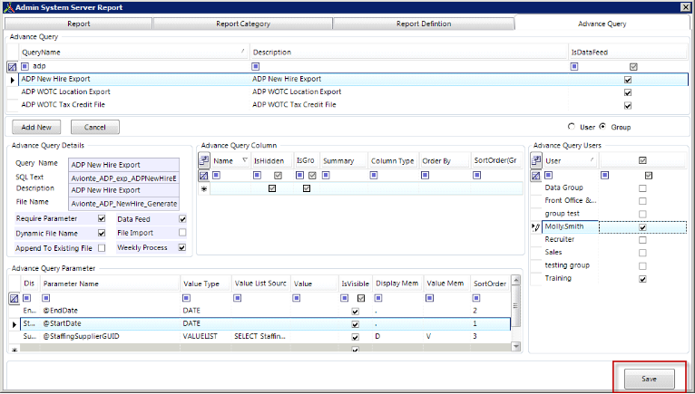
Task: Check the Recruiter group checkbox
Action: pyautogui.click(x=642, y=240)
